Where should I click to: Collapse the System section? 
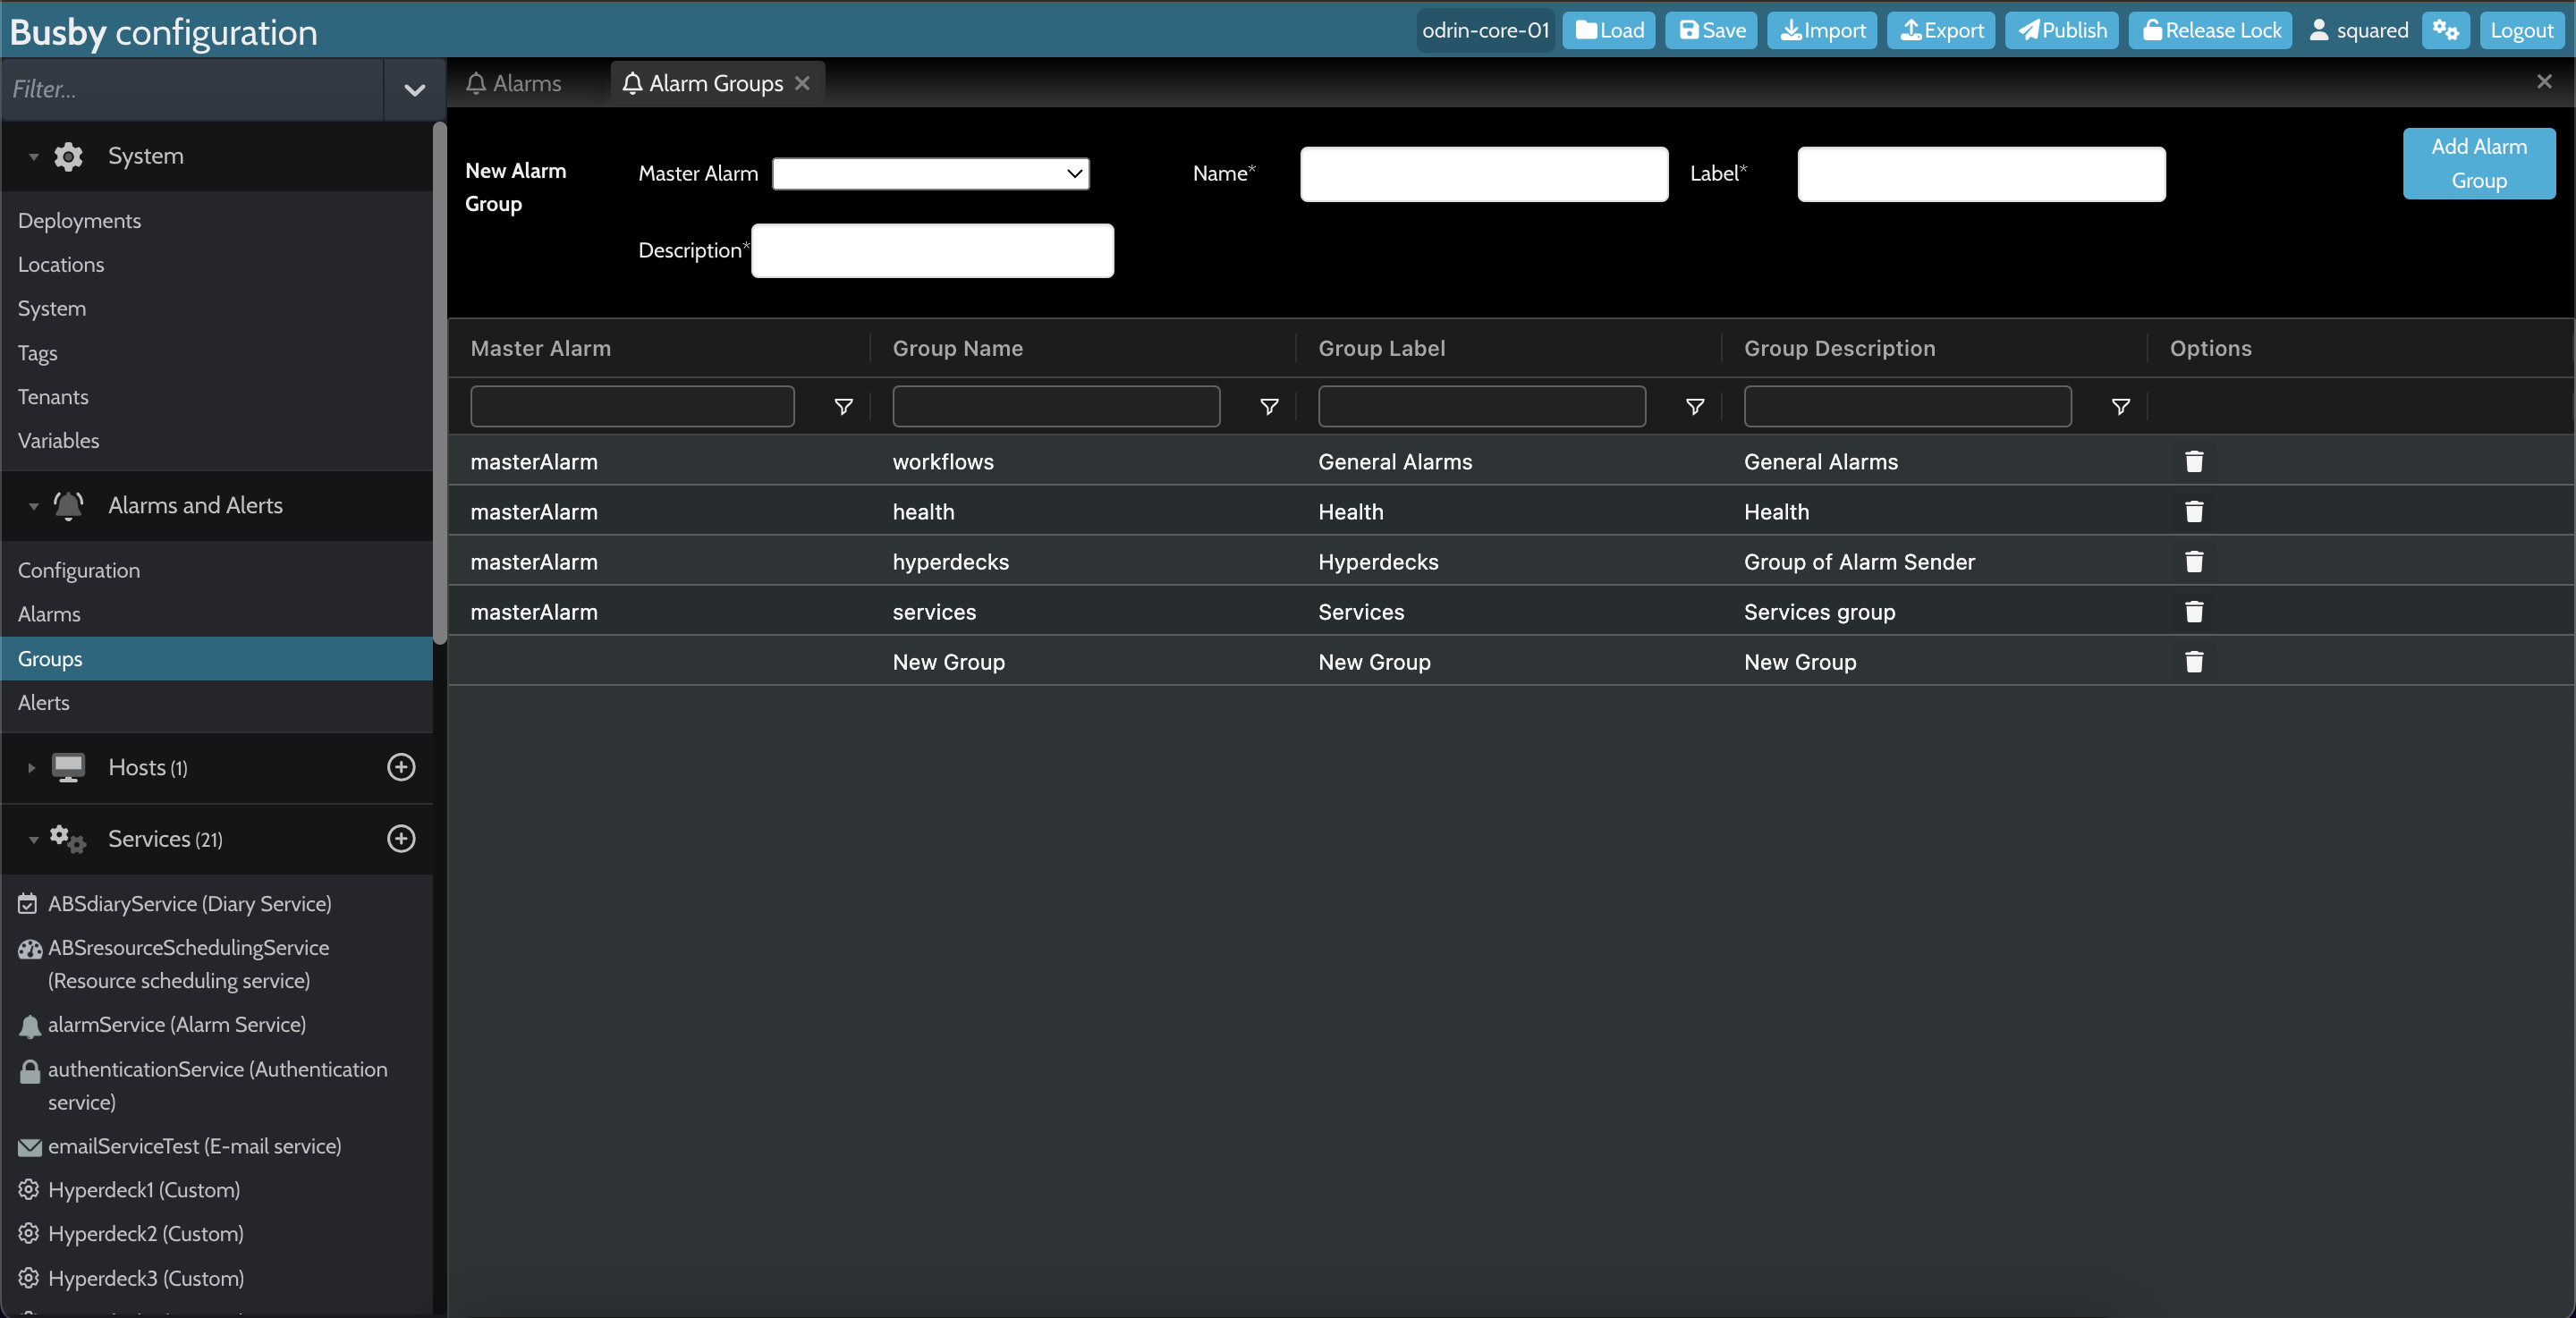(34, 157)
